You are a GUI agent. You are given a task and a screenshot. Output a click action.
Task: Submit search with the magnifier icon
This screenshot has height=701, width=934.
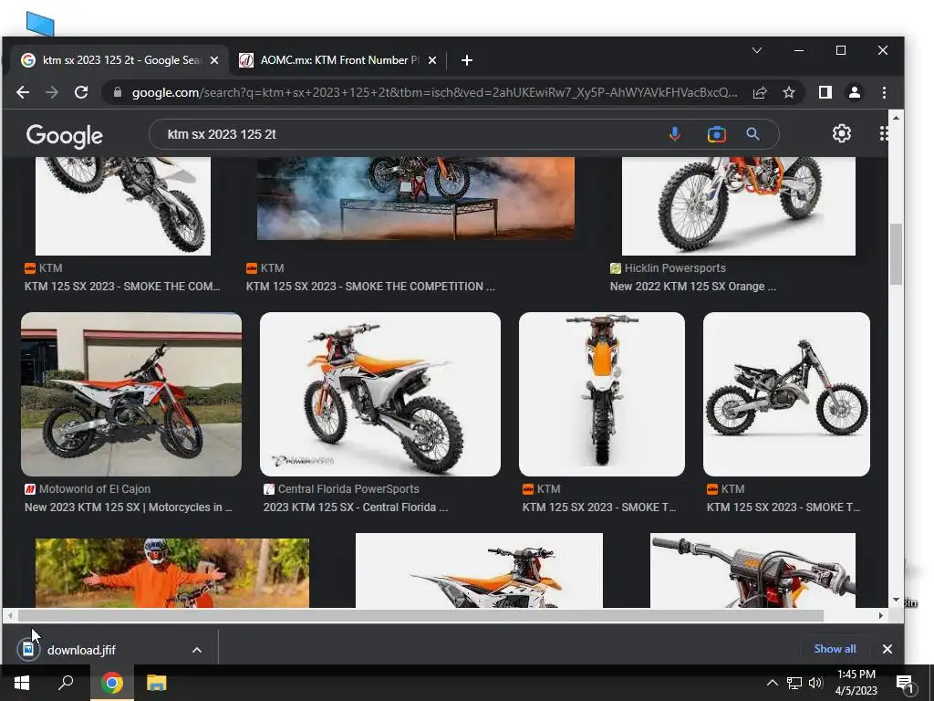pyautogui.click(x=752, y=134)
